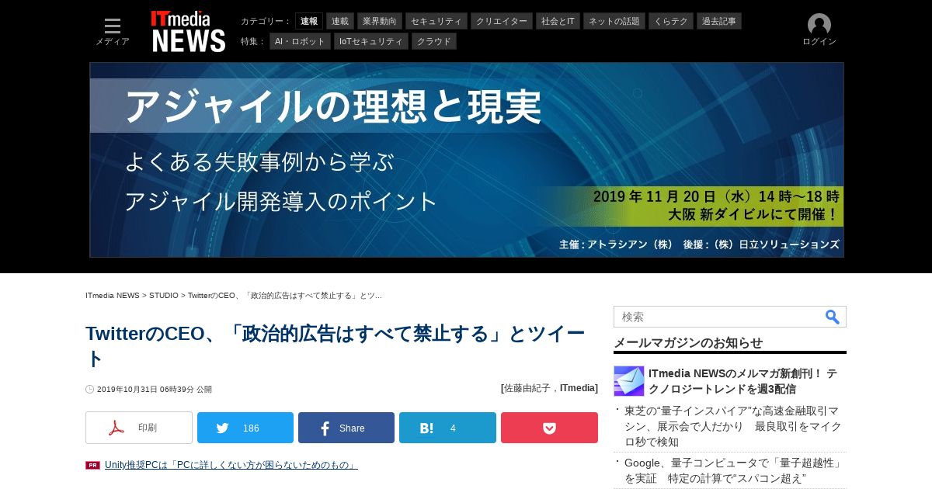Open the 東芝の量子インスパイア article link
Viewport: 932px width, 489px height.
[x=733, y=426]
